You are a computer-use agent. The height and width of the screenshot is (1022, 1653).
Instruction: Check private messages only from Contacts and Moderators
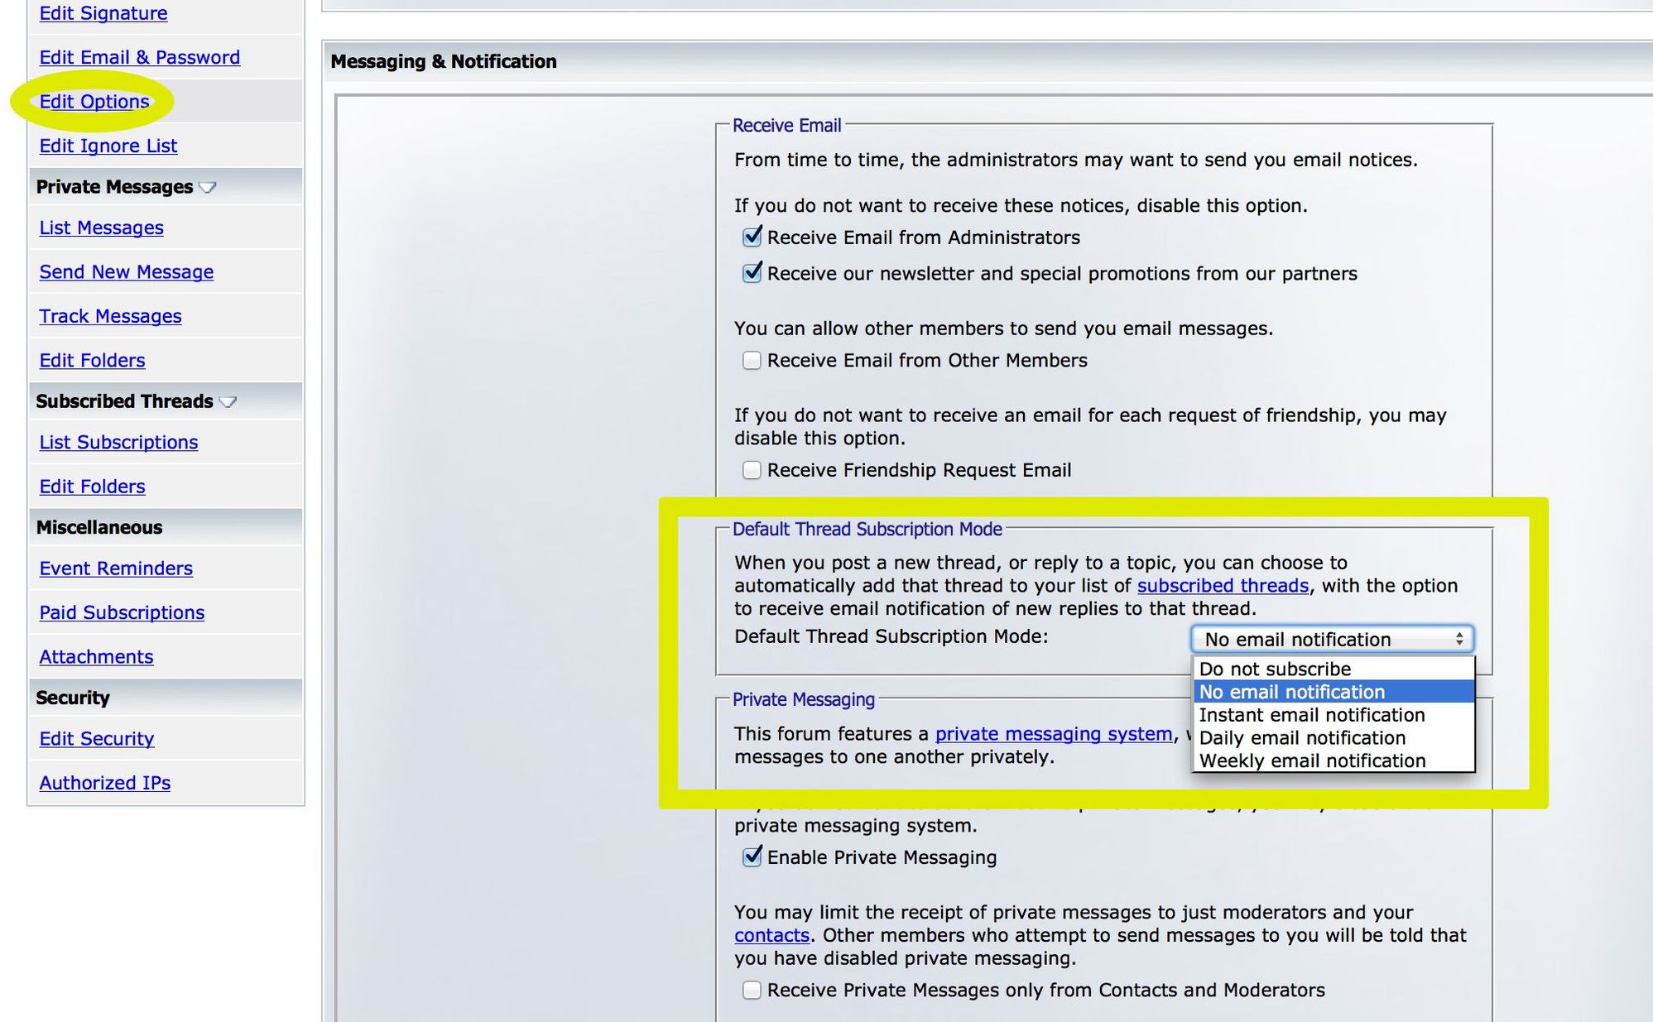click(752, 991)
